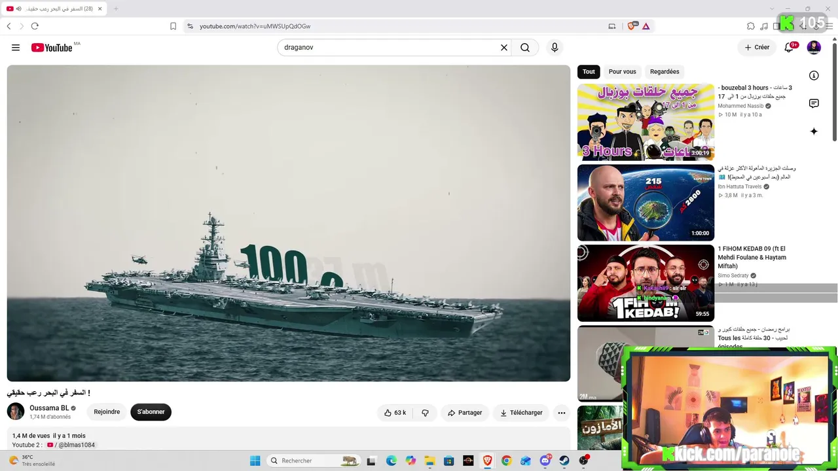Open Microsoft Store from the taskbar
838x471 pixels.
[x=448, y=461]
